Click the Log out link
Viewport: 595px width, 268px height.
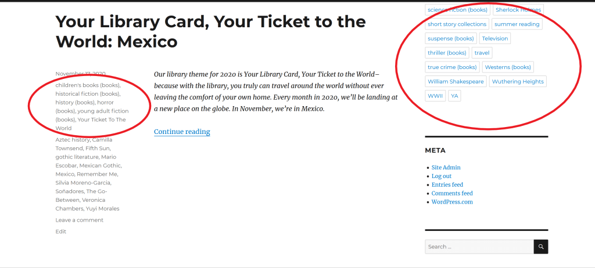441,176
